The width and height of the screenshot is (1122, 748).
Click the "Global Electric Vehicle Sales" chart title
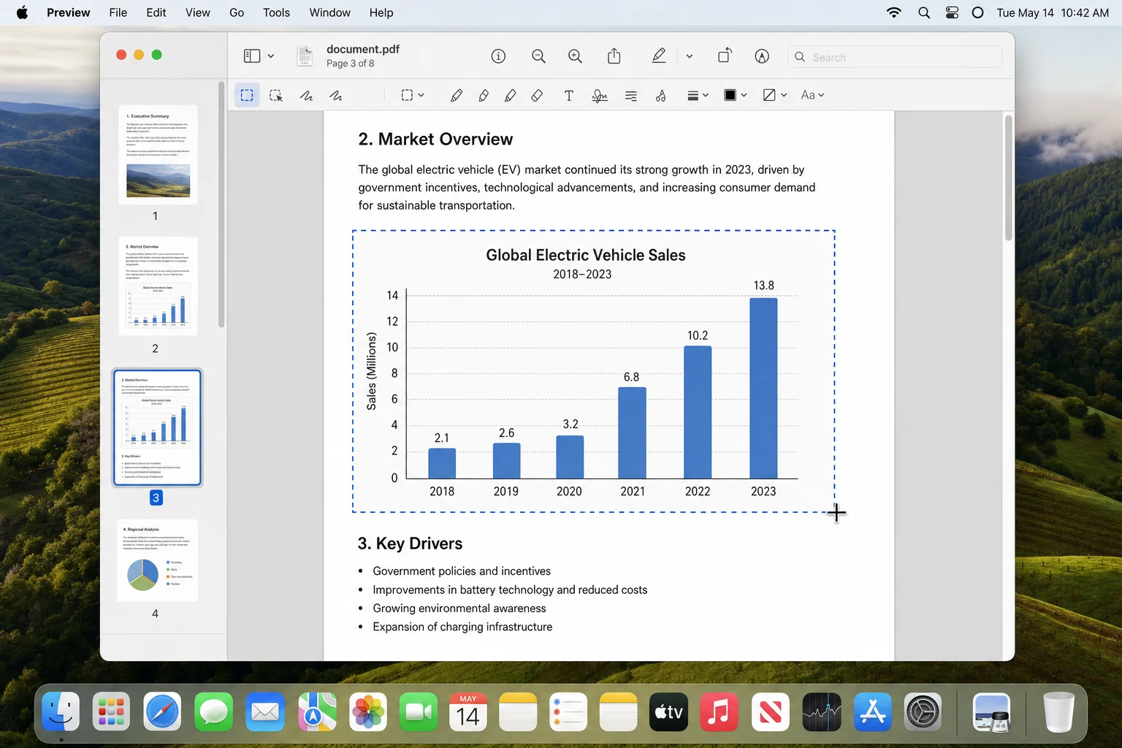tap(586, 255)
